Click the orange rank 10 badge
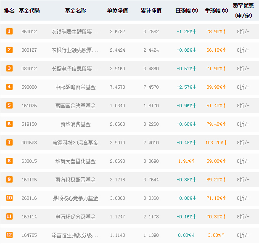Image resolution: width=259 pixels, height=244 pixels. pyautogui.click(x=9, y=198)
